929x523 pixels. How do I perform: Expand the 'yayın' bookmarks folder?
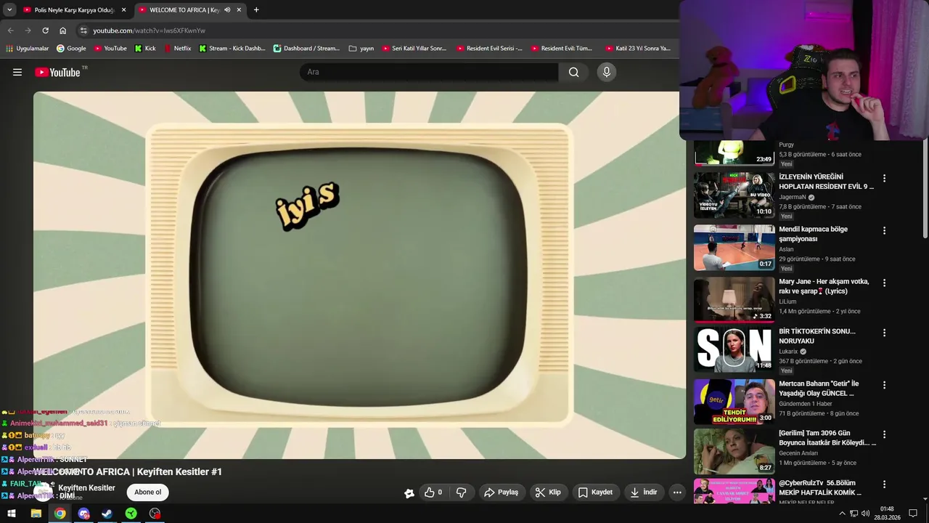tap(361, 49)
